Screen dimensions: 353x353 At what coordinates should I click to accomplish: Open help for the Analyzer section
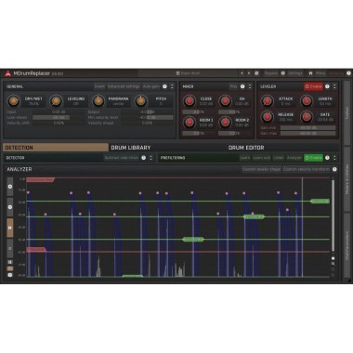(334, 169)
